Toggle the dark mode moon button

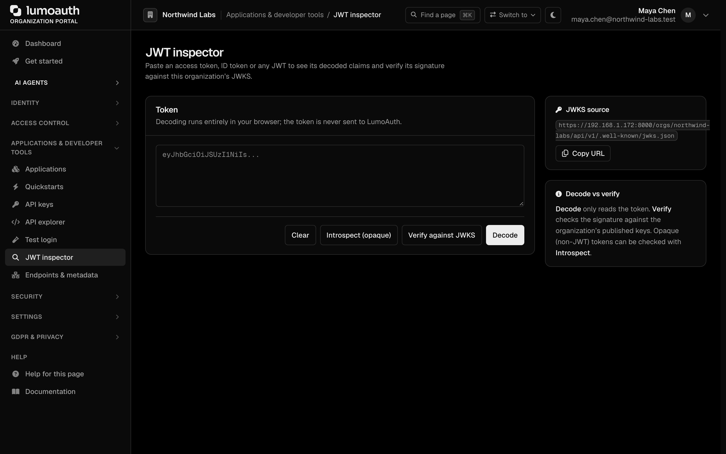pyautogui.click(x=553, y=15)
